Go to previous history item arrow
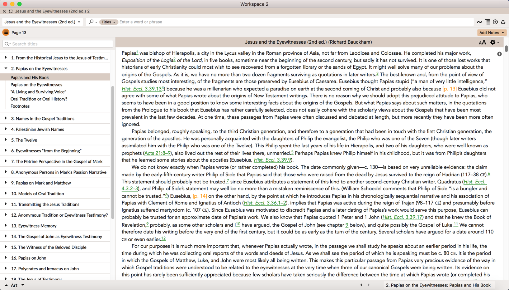 pyautogui.click(x=361, y=285)
